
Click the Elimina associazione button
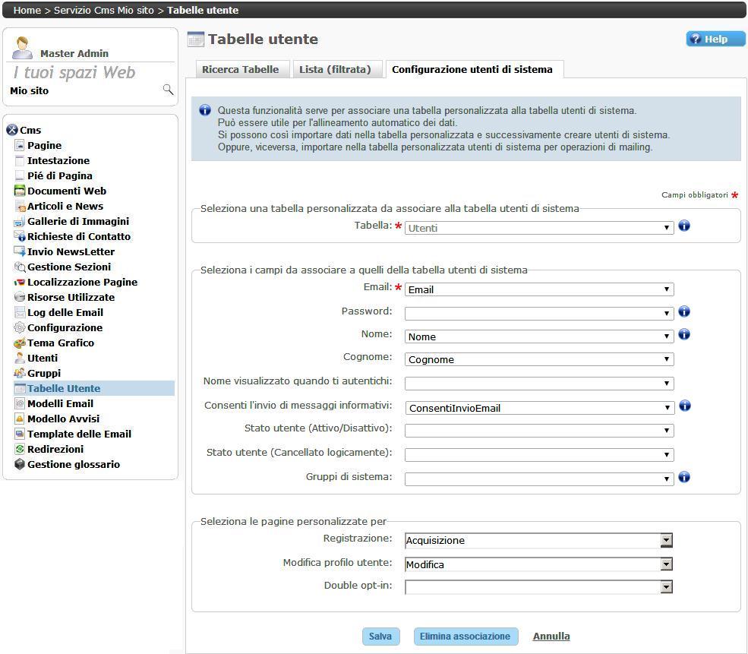[x=466, y=637]
